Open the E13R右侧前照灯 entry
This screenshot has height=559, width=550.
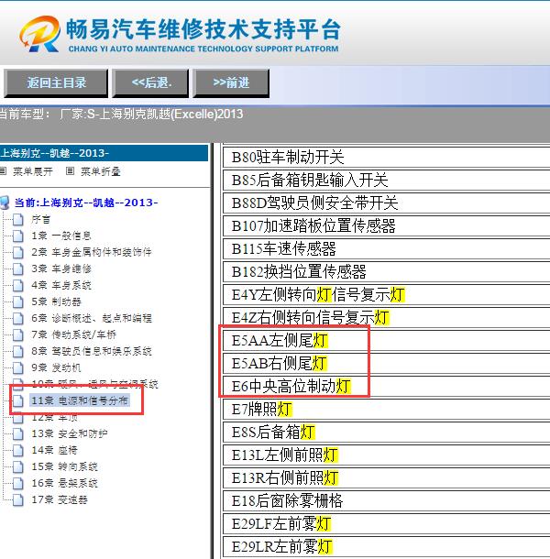(386, 478)
